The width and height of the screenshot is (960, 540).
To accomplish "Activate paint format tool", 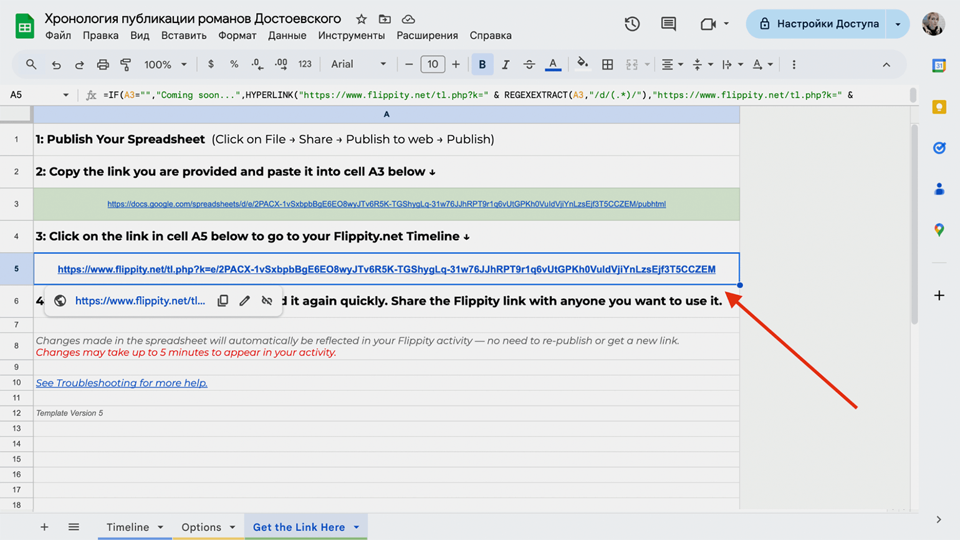I will click(x=126, y=64).
